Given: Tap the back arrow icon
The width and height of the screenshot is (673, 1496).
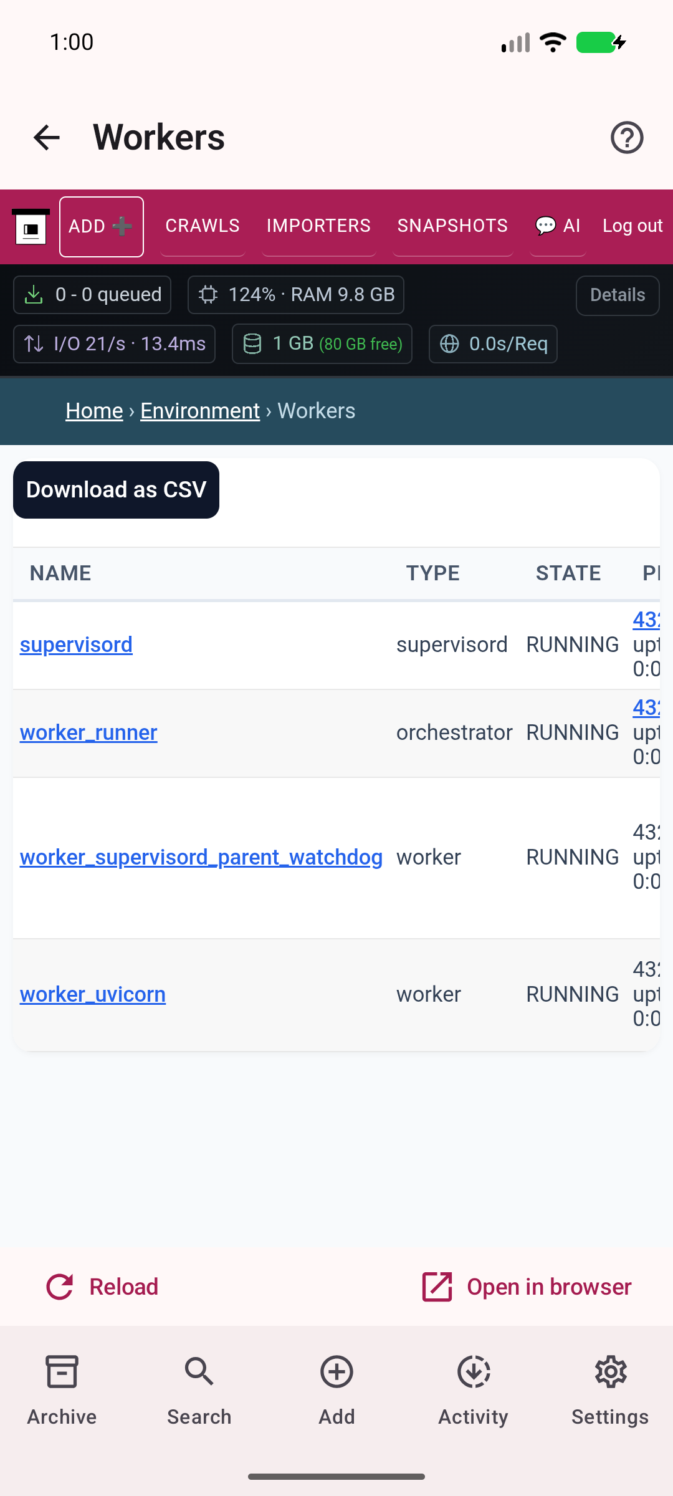Looking at the screenshot, I should 47,137.
